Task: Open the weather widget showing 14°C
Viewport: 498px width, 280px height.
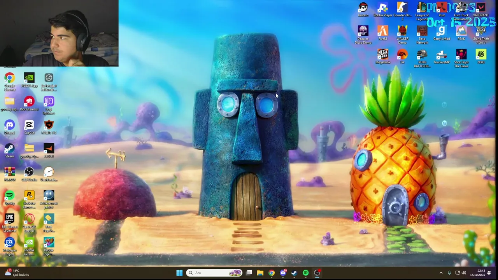Action: pyautogui.click(x=17, y=273)
